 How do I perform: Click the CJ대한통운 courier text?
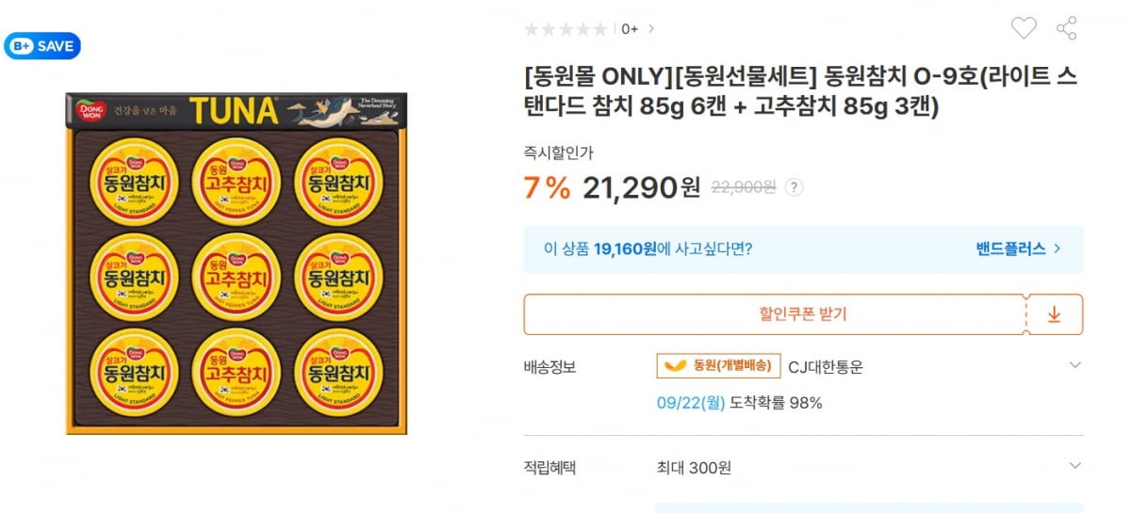coord(825,366)
